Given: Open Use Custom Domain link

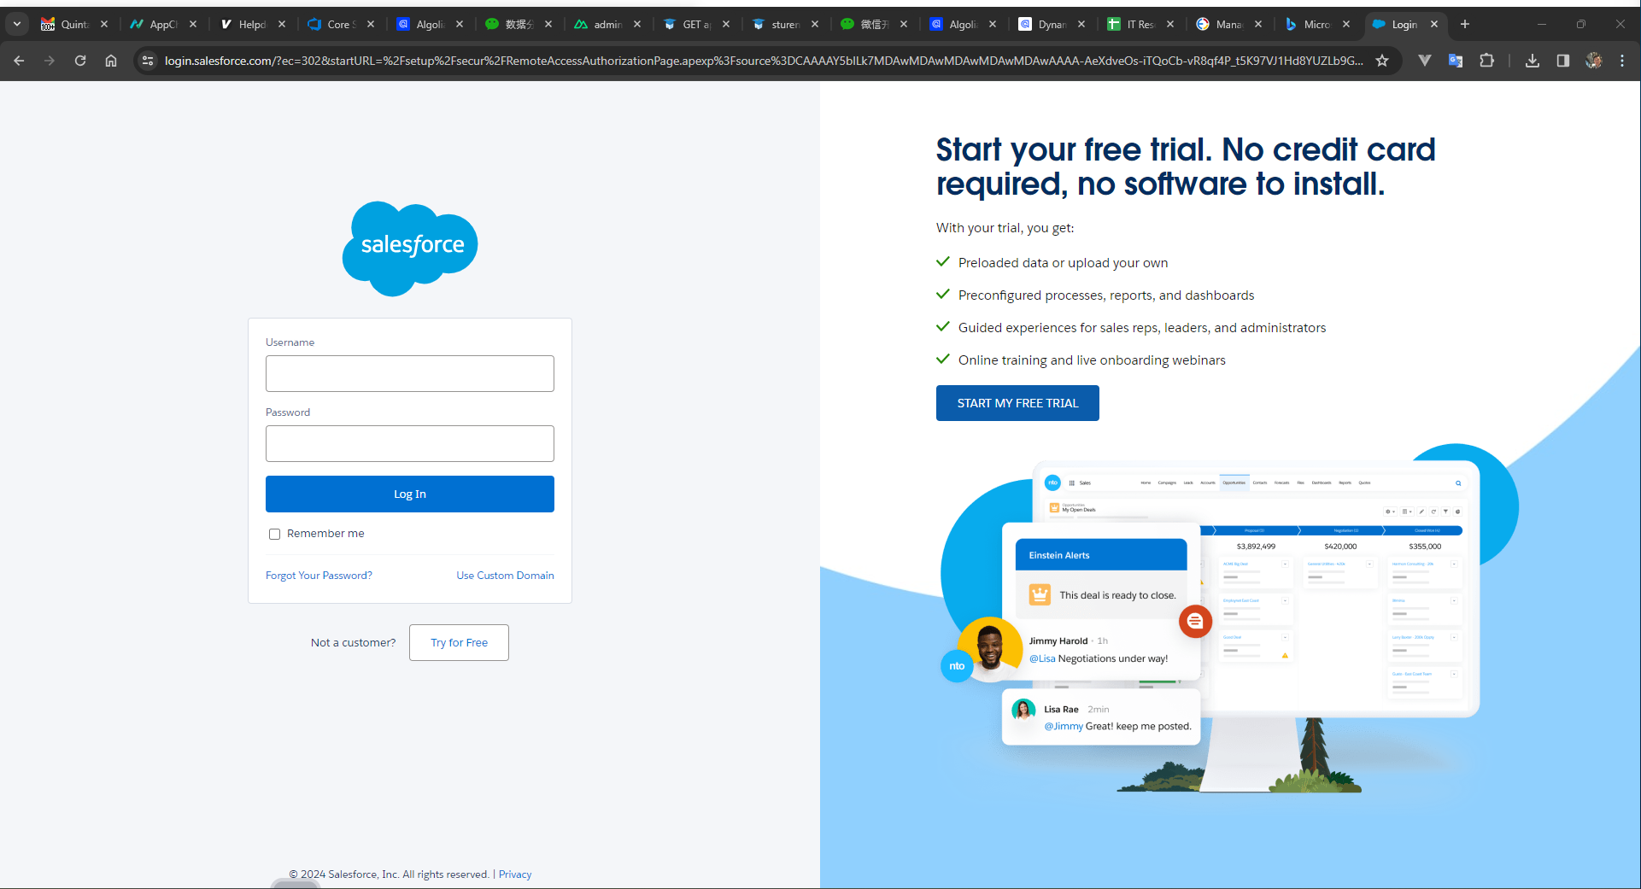Looking at the screenshot, I should [x=505, y=576].
